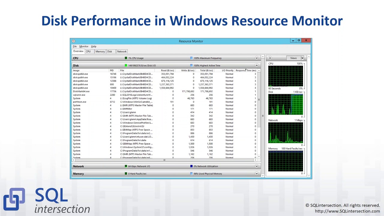
Task: Sort by the I/O Priority column header
Action: 224,70
